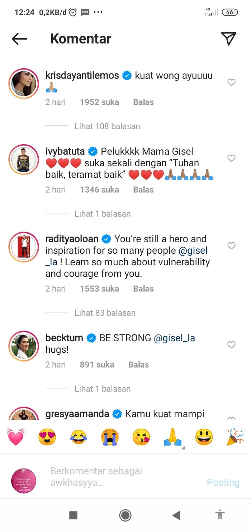Image resolution: width=251 pixels, height=532 pixels.
Task: Expand 108 replies under krisdayantilemos
Action: [107, 126]
